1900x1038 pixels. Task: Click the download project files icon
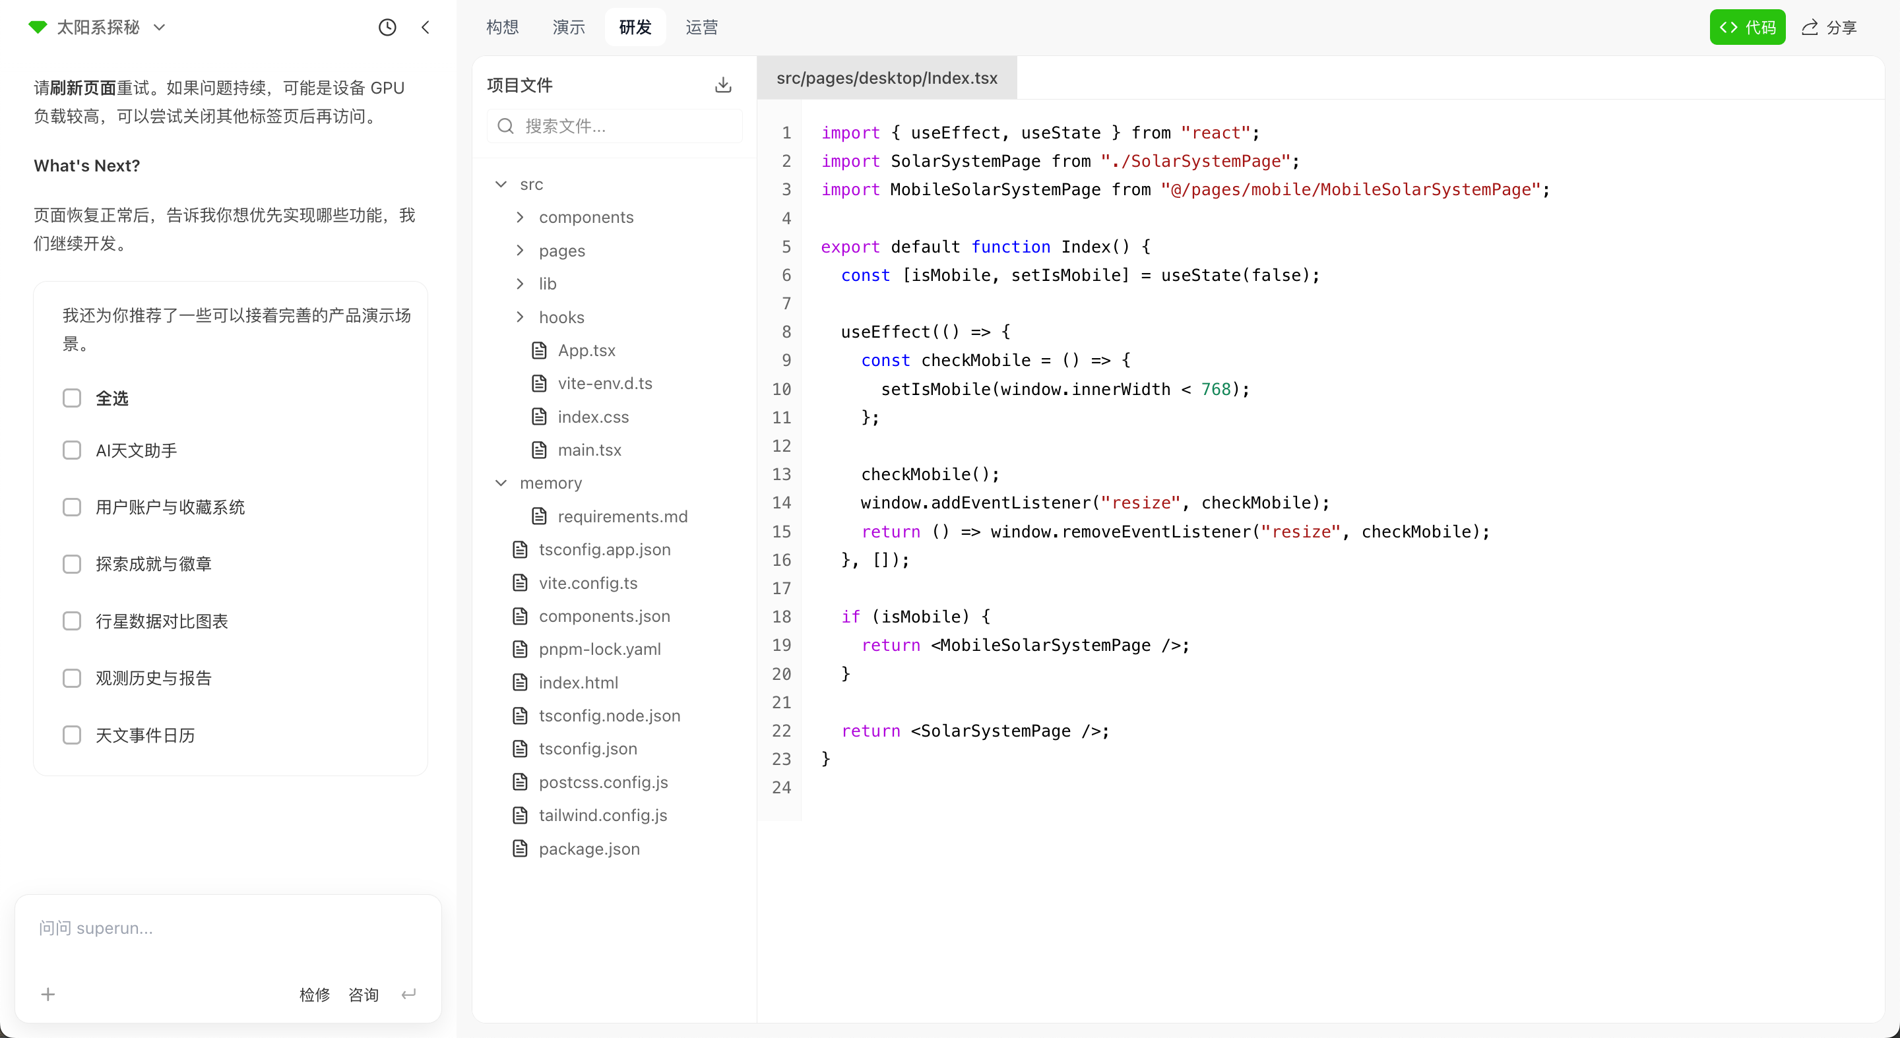[724, 84]
